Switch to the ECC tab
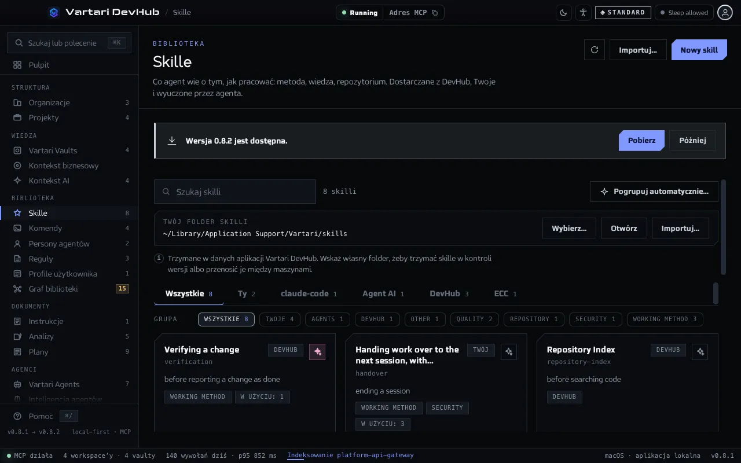 coord(505,294)
